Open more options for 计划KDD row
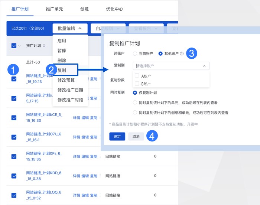 point(100,176)
